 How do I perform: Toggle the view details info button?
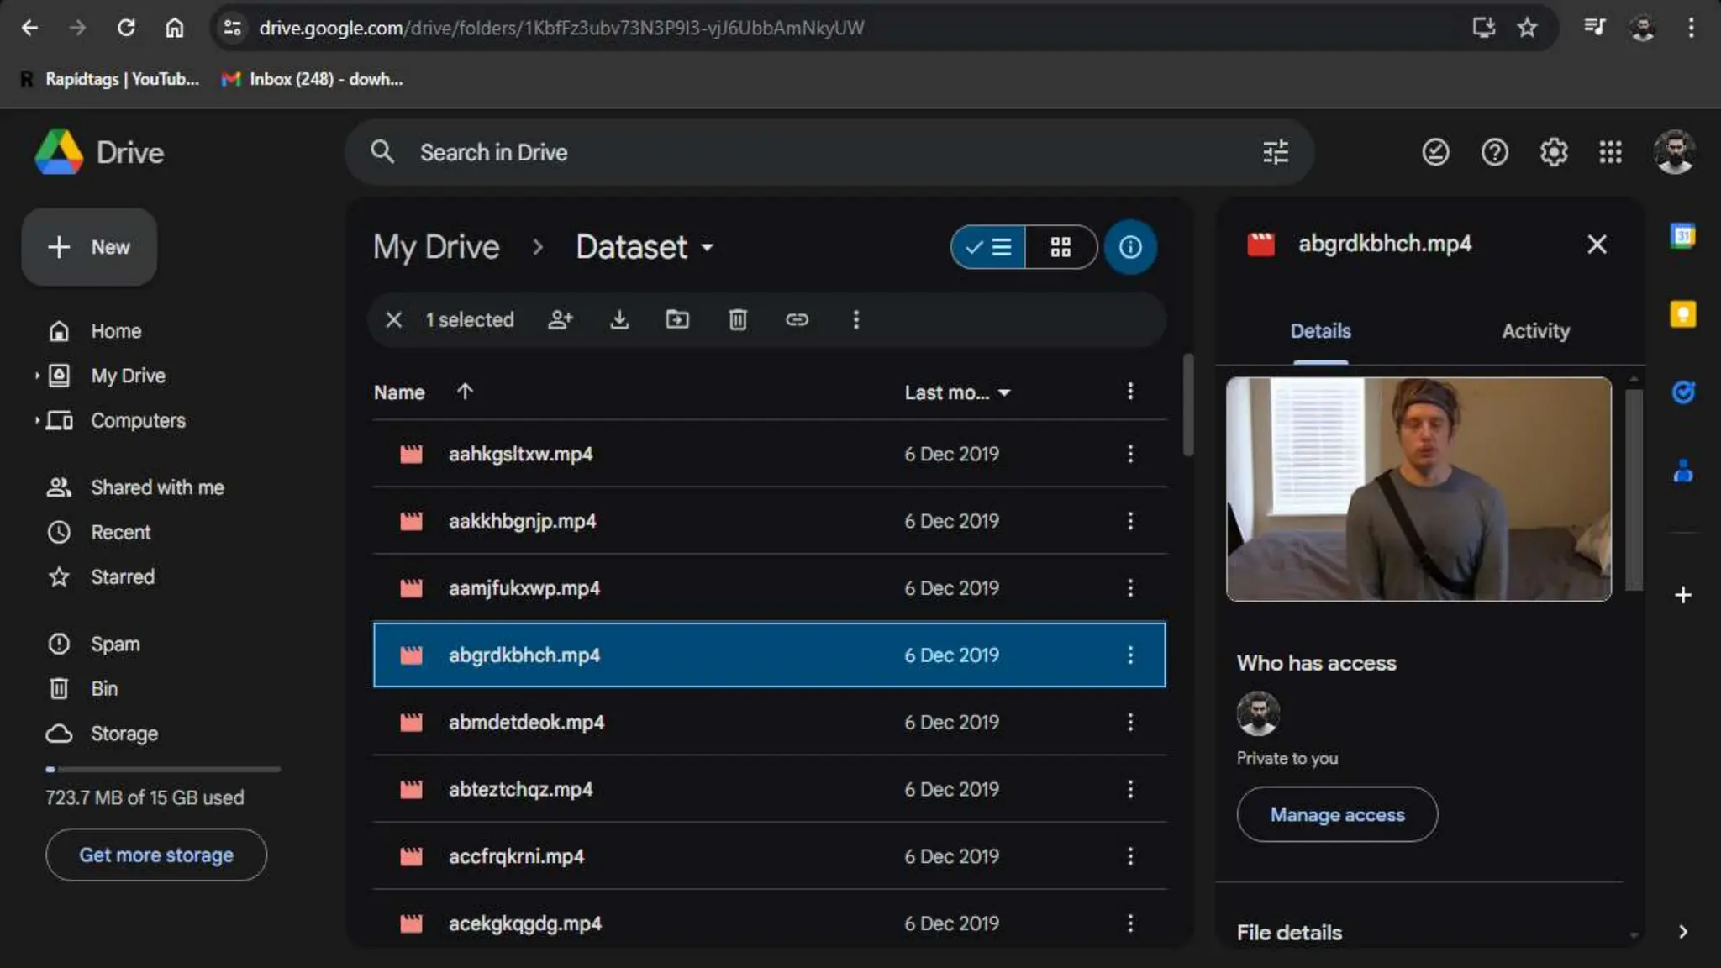pyautogui.click(x=1130, y=247)
